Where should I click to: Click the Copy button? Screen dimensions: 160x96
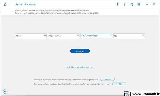point(107,79)
